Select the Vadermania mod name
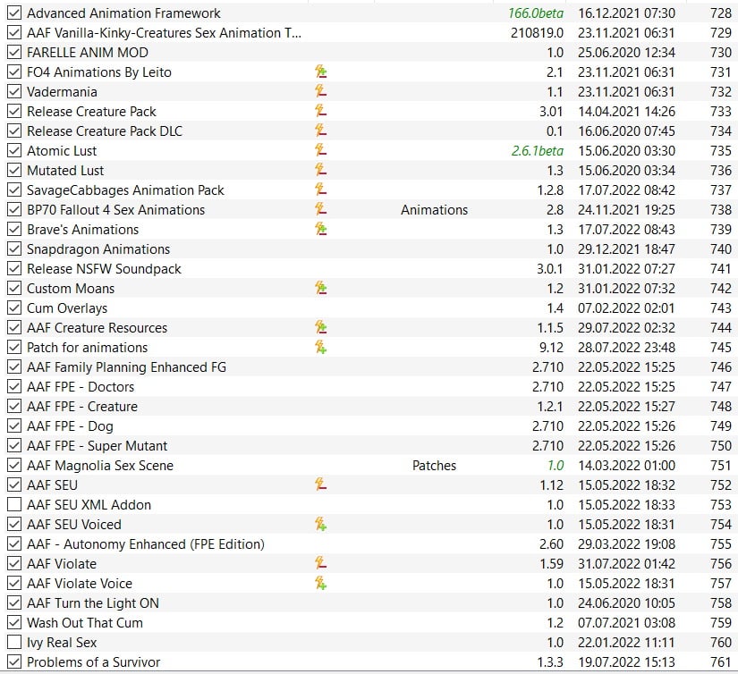The height and width of the screenshot is (674, 738). (62, 92)
